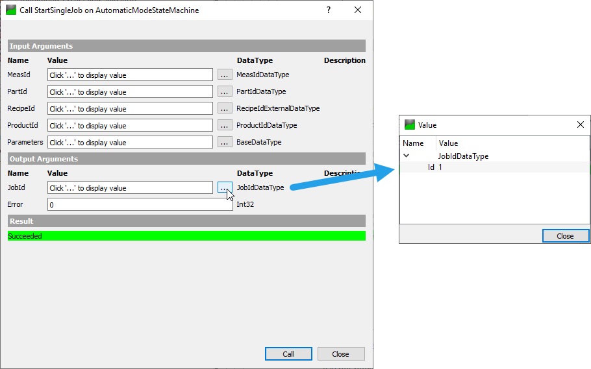Image resolution: width=591 pixels, height=369 pixels.
Task: Open the PartId value browse button
Action: coord(225,91)
